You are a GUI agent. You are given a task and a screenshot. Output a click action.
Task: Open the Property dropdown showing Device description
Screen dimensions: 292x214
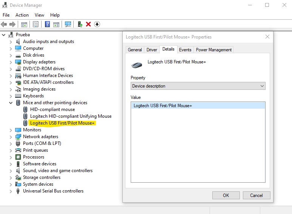(198, 86)
